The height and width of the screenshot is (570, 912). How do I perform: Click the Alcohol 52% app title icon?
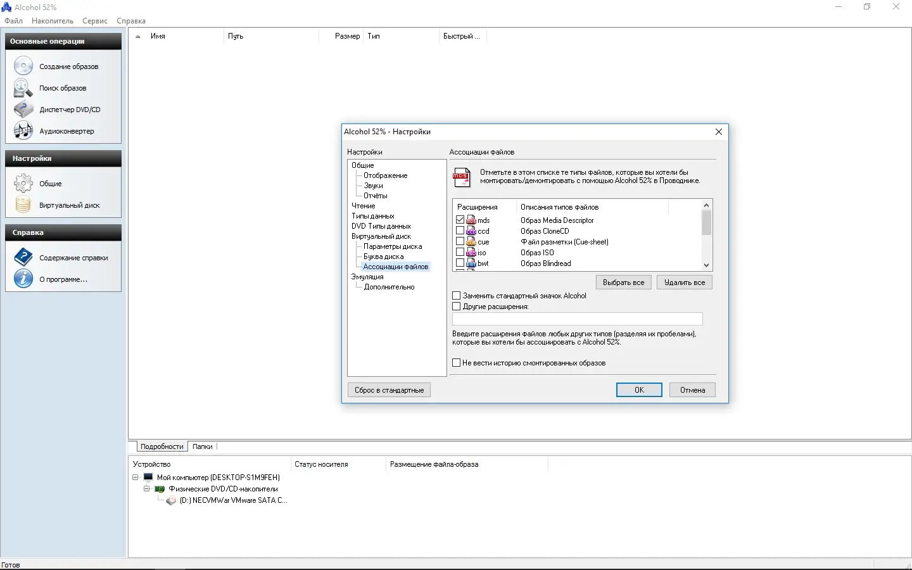click(x=6, y=7)
